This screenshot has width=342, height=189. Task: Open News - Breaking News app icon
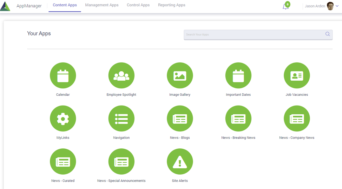click(x=238, y=119)
